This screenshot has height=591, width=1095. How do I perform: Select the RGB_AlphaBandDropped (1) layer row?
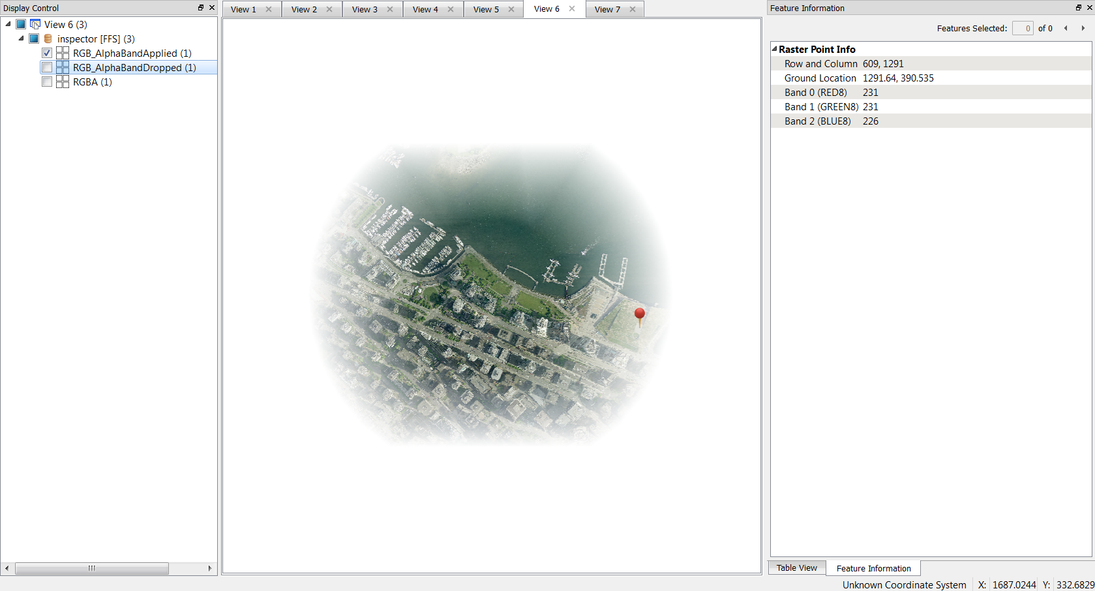pyautogui.click(x=134, y=67)
